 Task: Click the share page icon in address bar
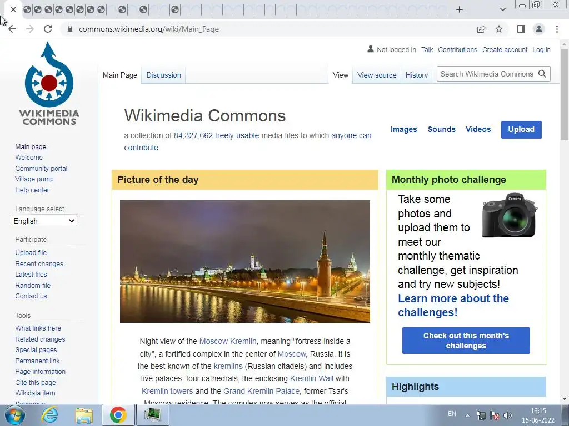coord(481,29)
